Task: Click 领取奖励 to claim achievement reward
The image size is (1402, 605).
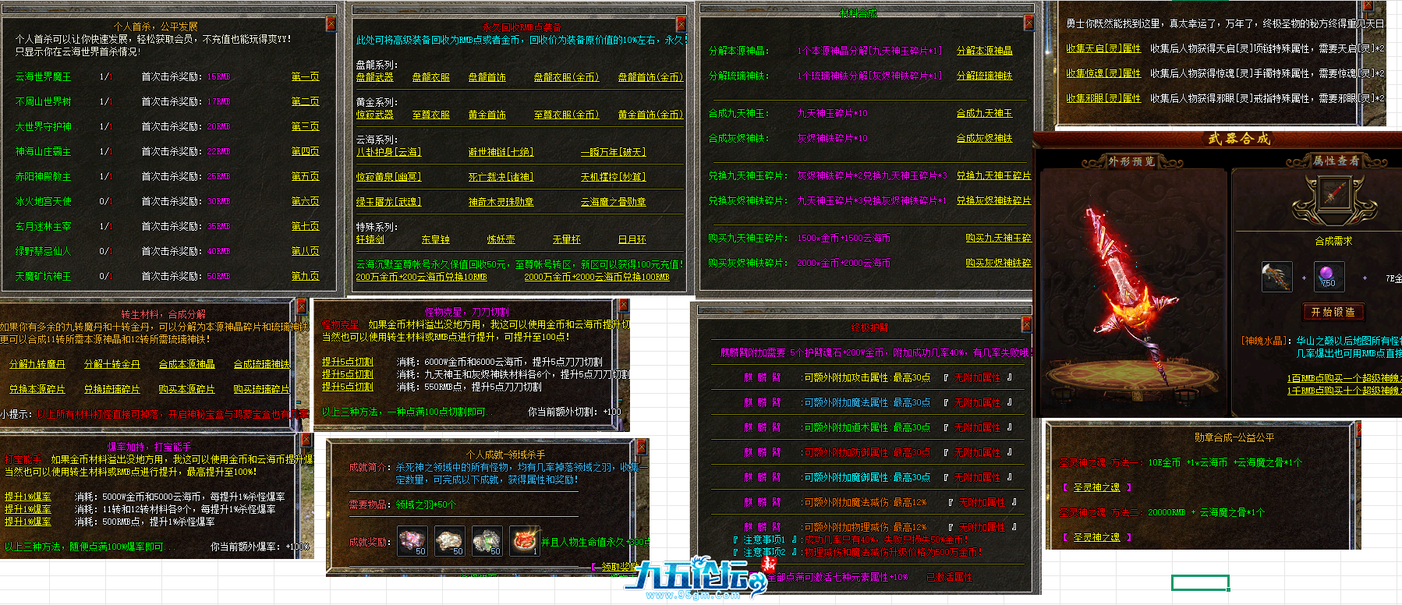Action: coord(616,567)
